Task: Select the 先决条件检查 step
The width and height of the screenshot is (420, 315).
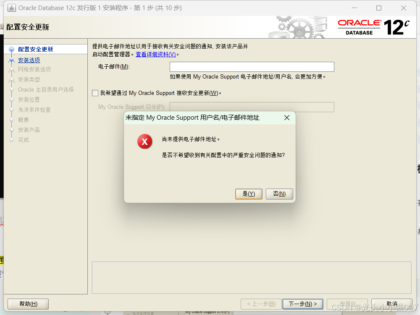Action: click(34, 110)
